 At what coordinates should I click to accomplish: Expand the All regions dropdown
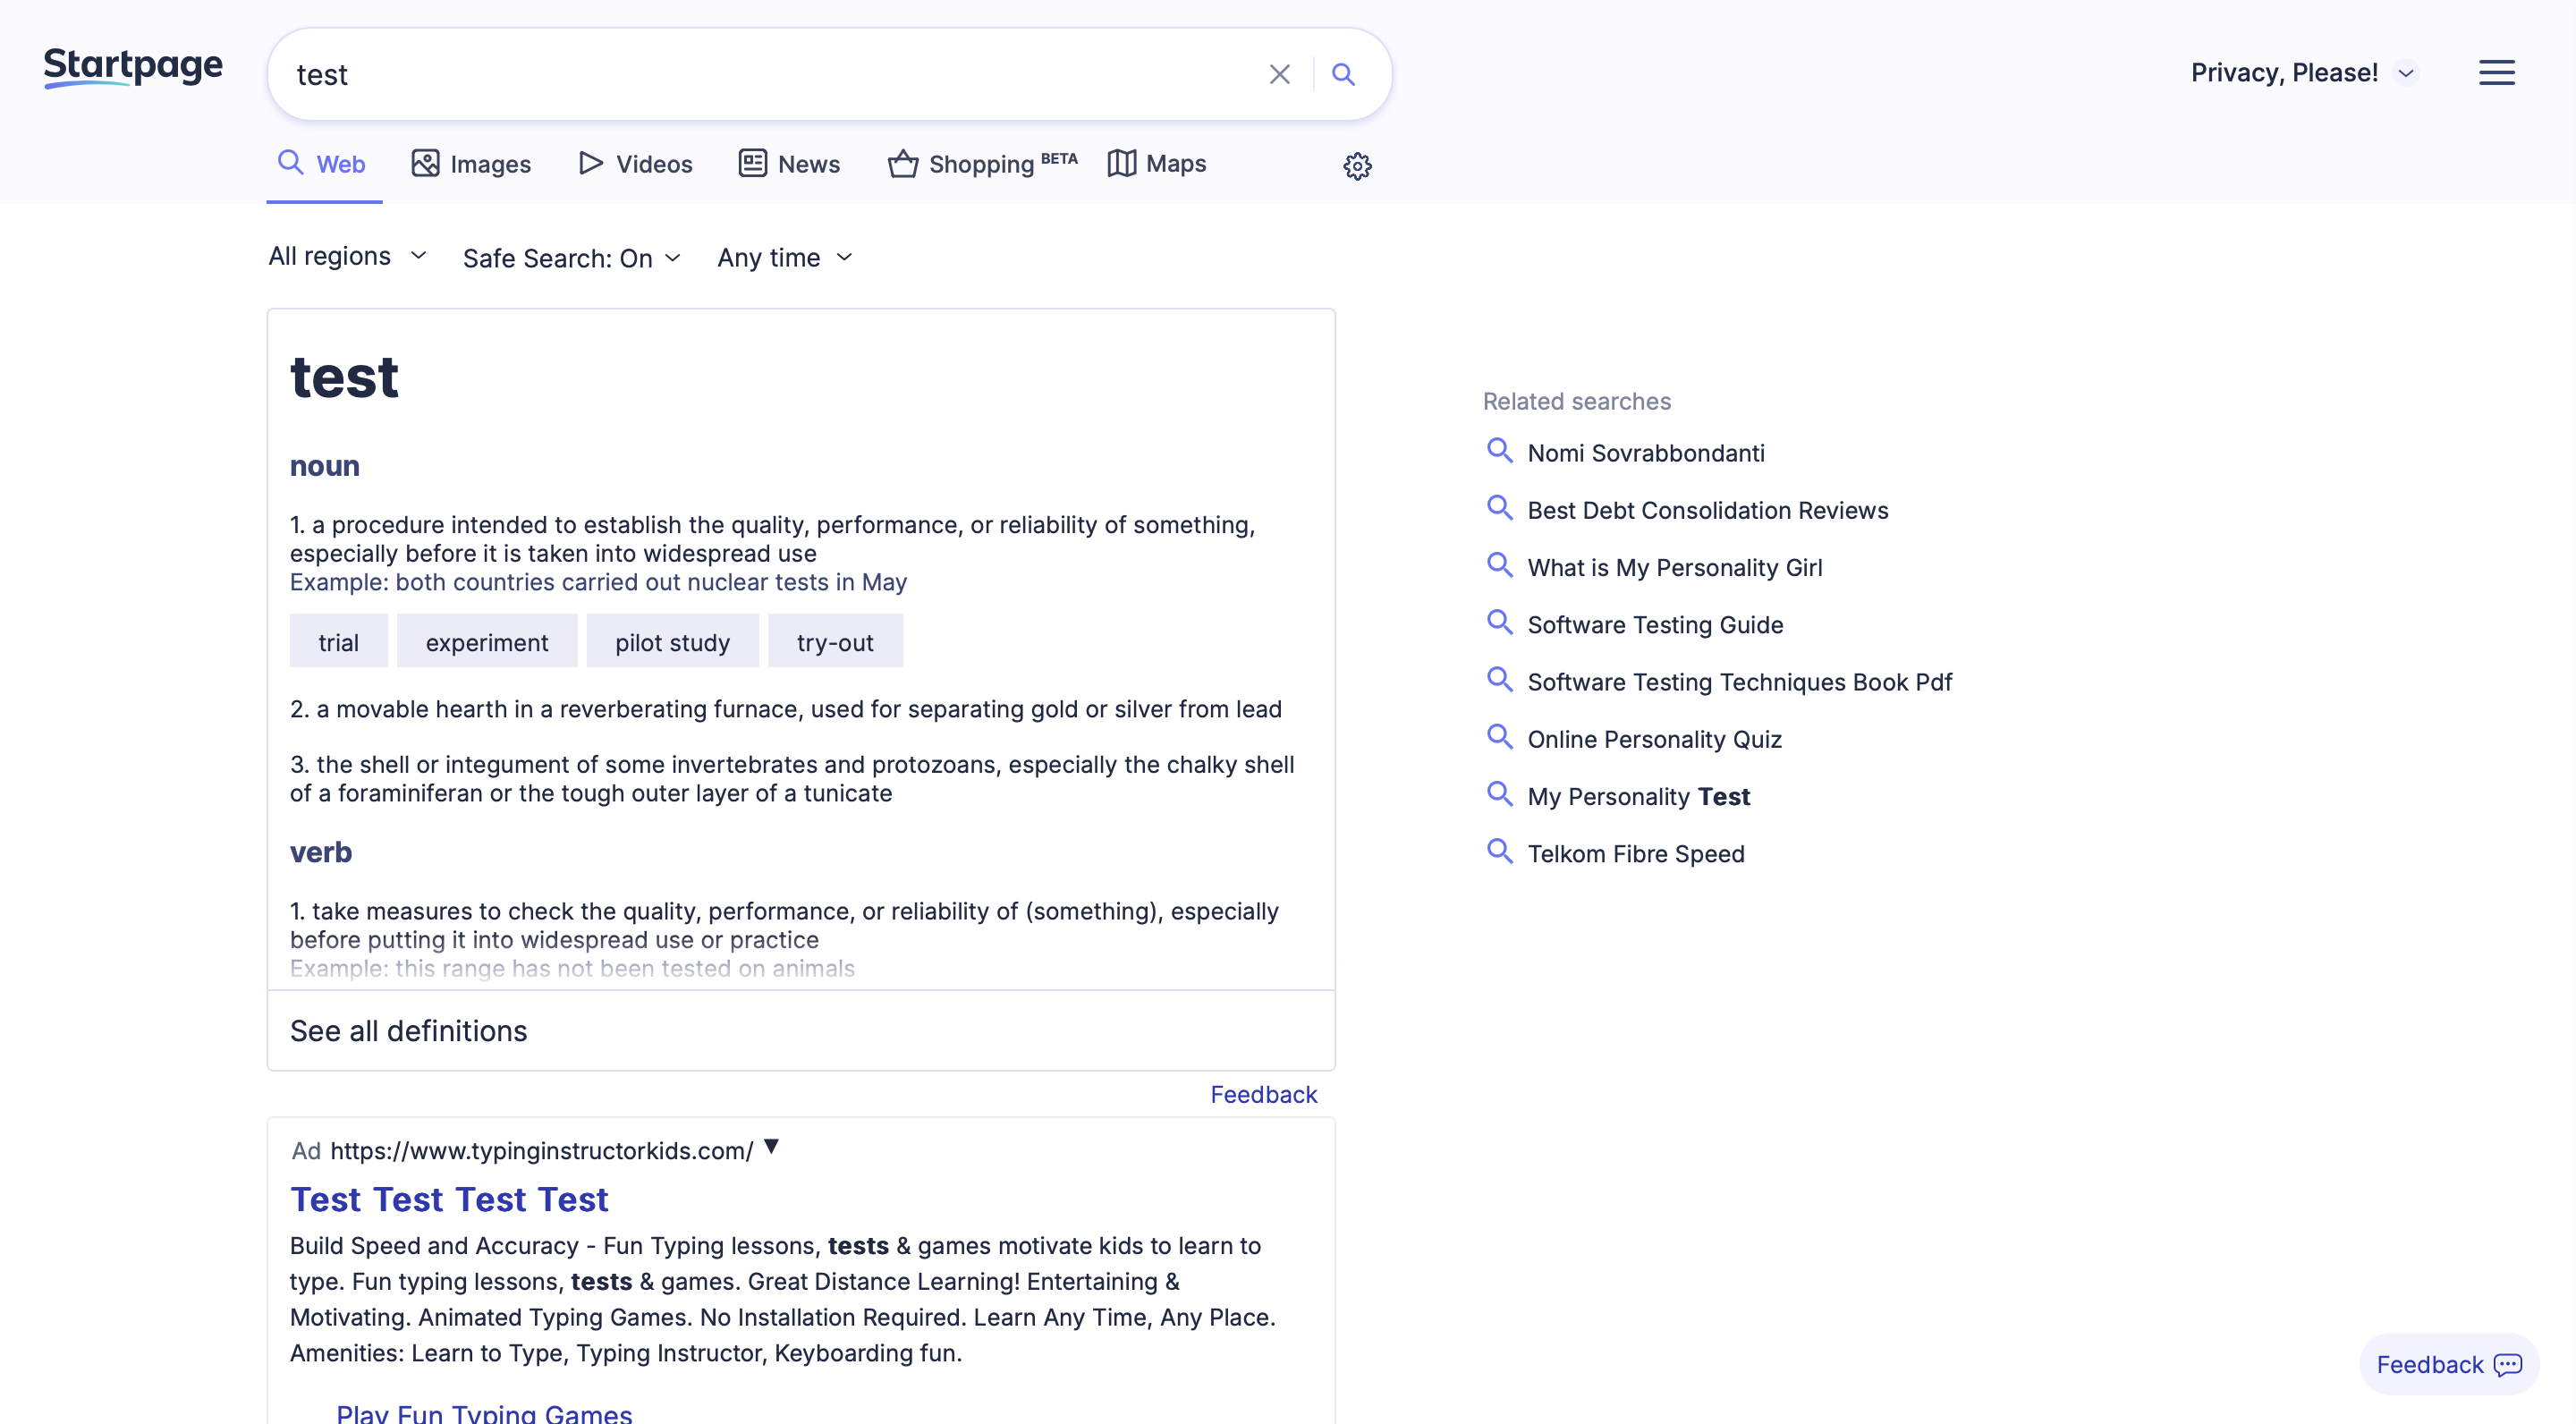click(347, 256)
